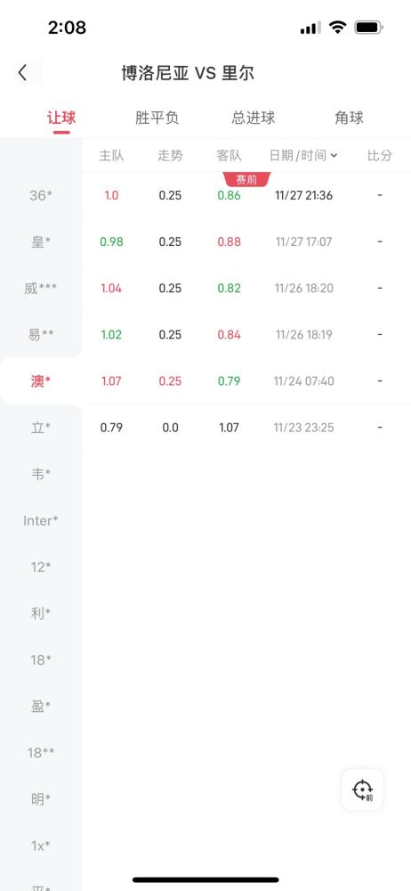Screen dimensions: 411x891
Task: Select bookmaker 明* in sidebar
Action: [x=41, y=799]
